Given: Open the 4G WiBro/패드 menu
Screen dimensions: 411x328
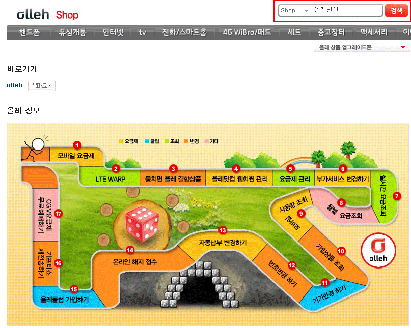Looking at the screenshot, I should 247,32.
